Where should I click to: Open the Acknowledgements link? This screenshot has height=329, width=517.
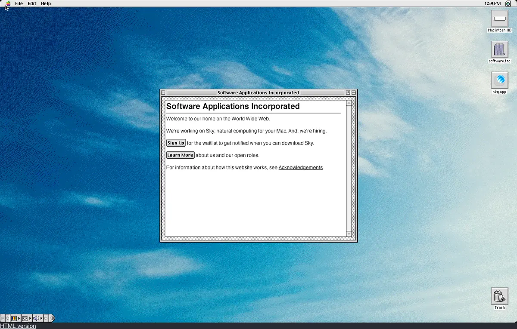(x=301, y=167)
